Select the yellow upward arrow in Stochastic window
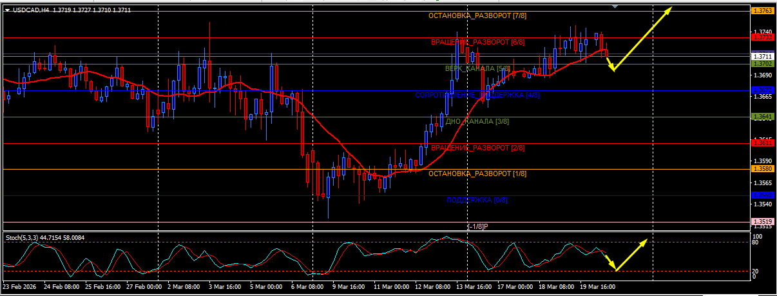The height and width of the screenshot is (296, 777). [631, 255]
